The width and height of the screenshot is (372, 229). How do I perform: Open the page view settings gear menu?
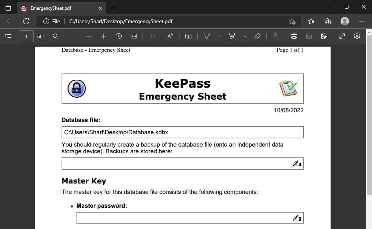(357, 36)
